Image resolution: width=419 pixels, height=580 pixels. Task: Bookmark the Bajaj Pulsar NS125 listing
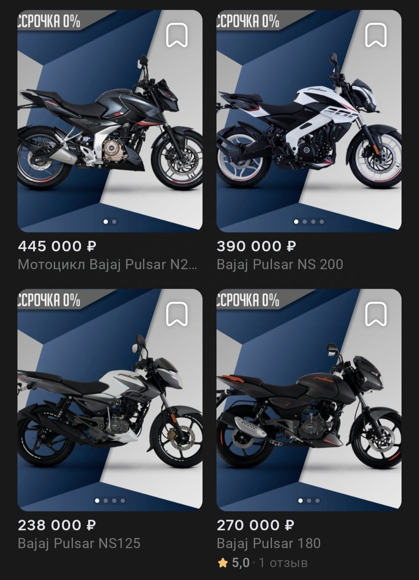tap(177, 314)
